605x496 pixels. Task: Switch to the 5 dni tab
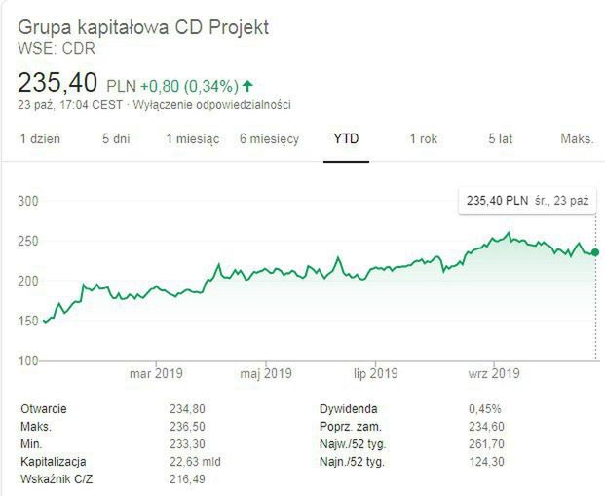click(116, 139)
